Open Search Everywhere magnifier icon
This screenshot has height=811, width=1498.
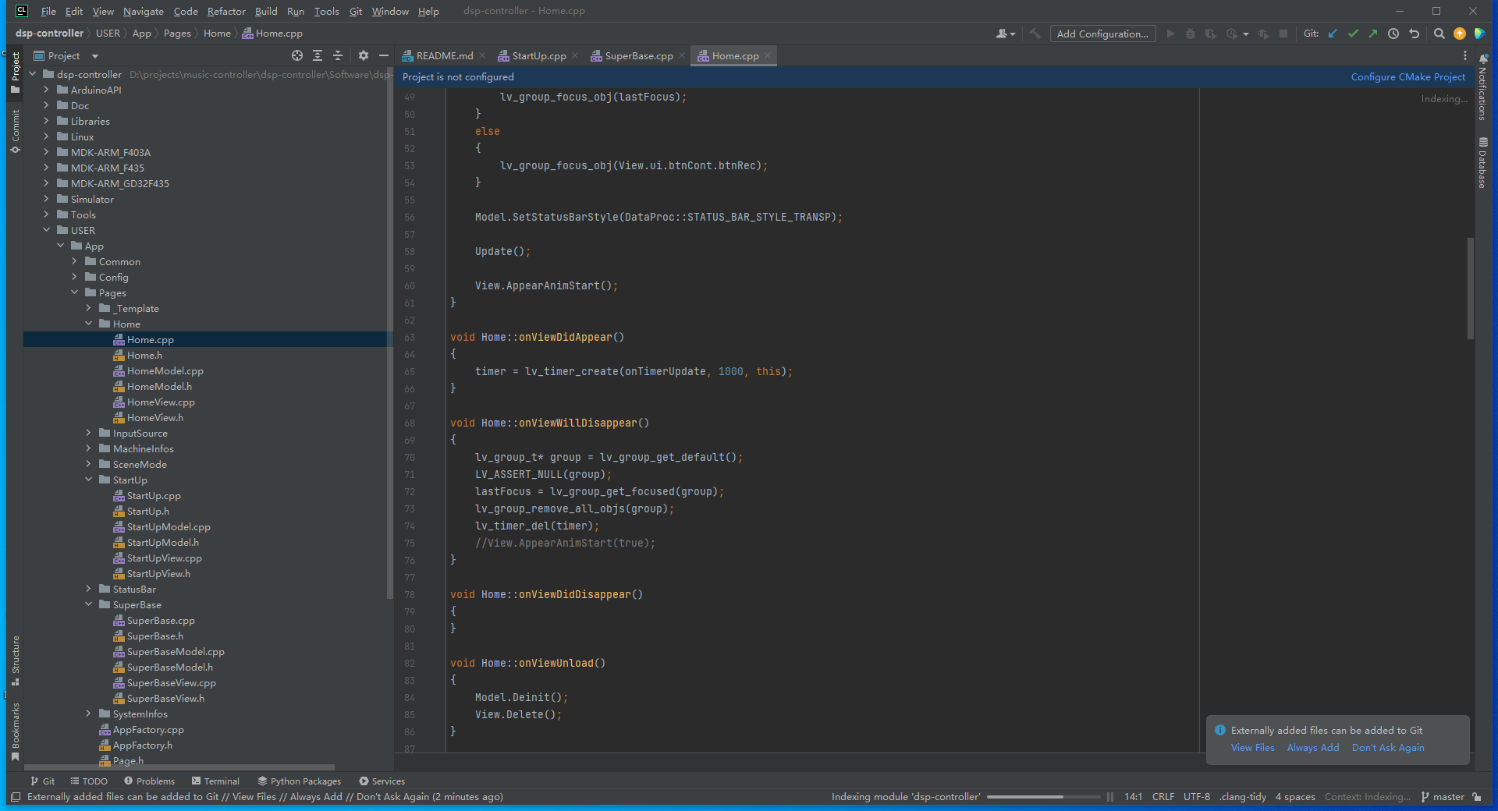[x=1439, y=34]
